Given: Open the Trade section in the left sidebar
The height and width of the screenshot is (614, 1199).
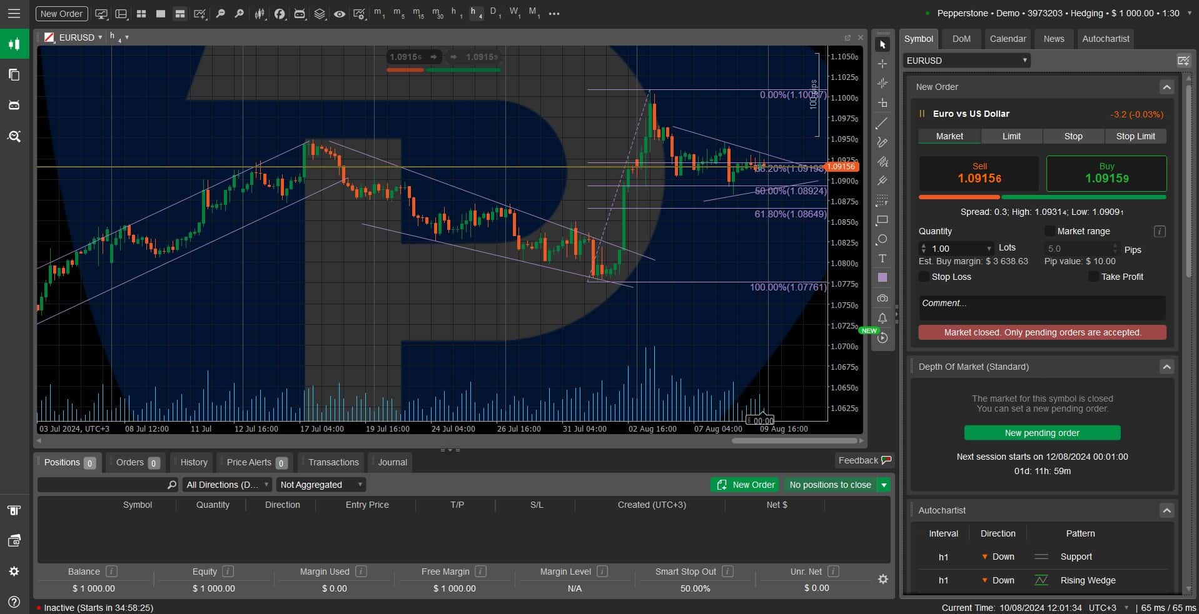Looking at the screenshot, I should [14, 44].
